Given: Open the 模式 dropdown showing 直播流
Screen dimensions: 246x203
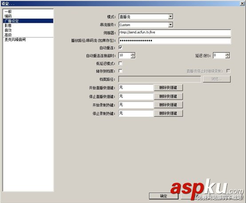Looking at the screenshot, I should pyautogui.click(x=146, y=16).
